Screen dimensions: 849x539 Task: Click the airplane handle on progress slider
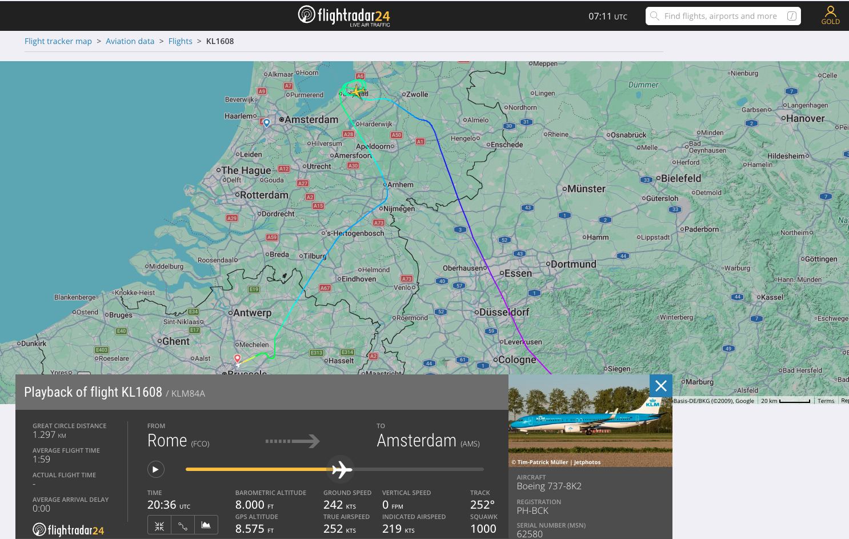point(341,469)
